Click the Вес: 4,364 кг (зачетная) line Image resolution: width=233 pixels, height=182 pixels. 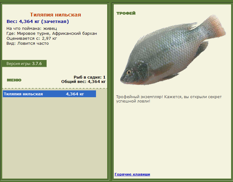(38, 21)
